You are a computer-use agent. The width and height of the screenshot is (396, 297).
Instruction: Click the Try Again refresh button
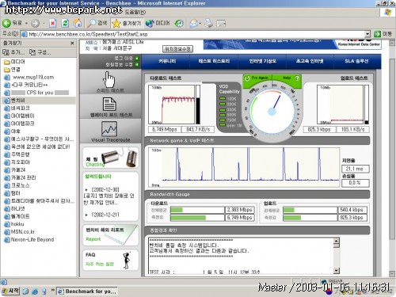click(256, 78)
